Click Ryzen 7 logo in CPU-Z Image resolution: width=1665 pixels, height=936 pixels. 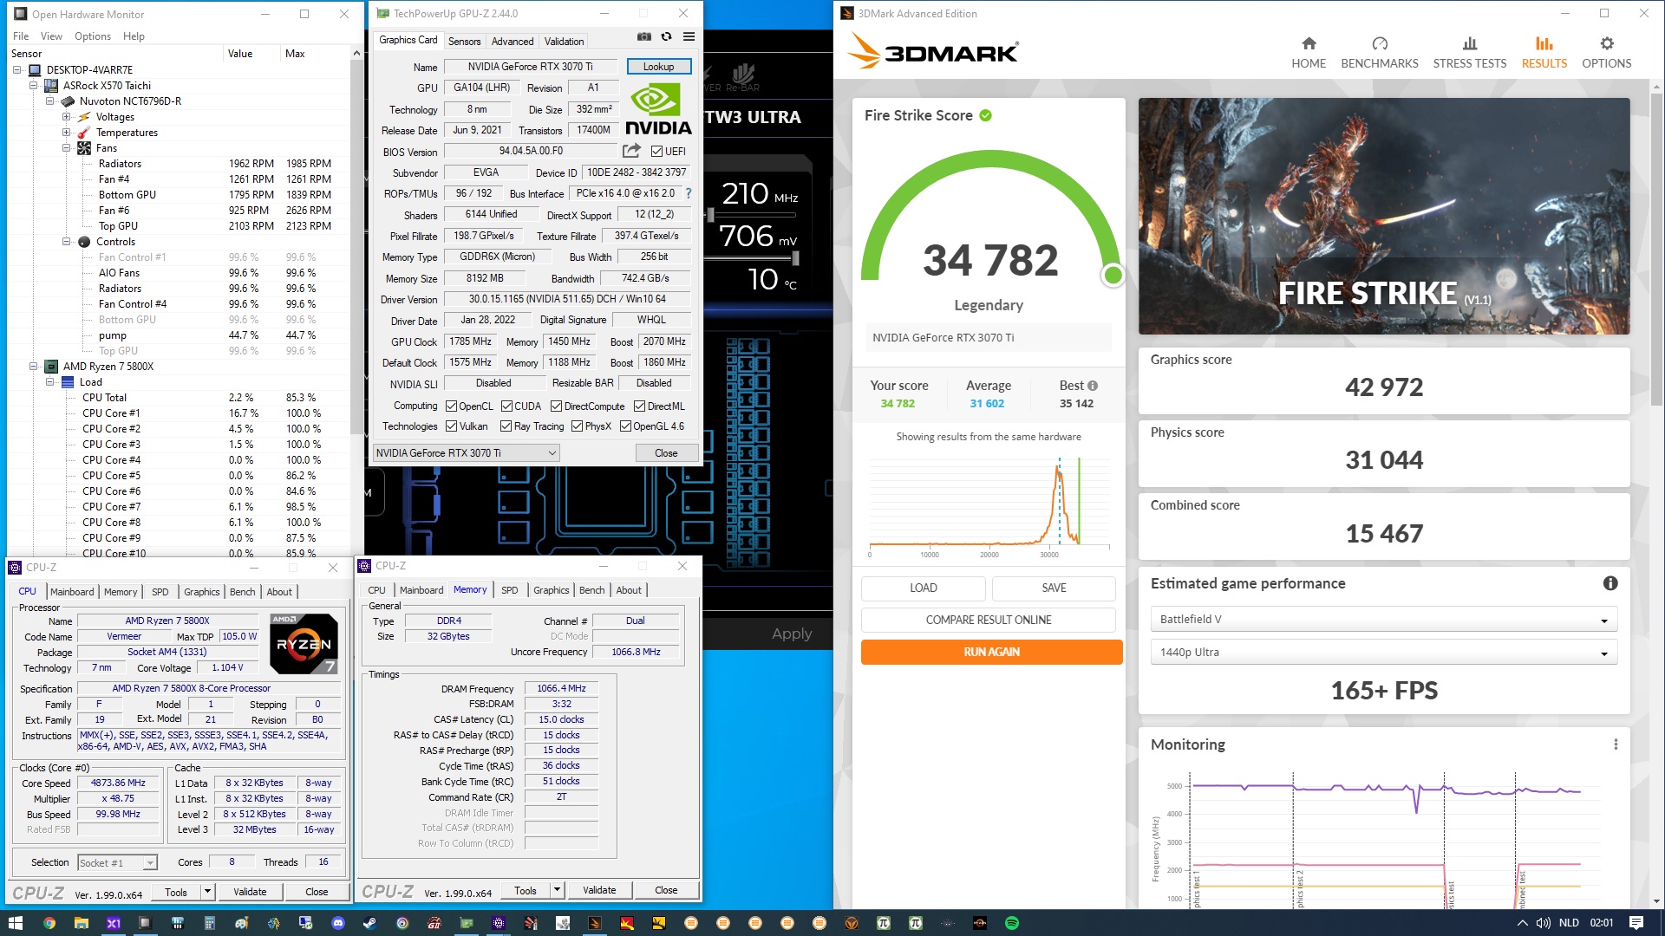[304, 644]
